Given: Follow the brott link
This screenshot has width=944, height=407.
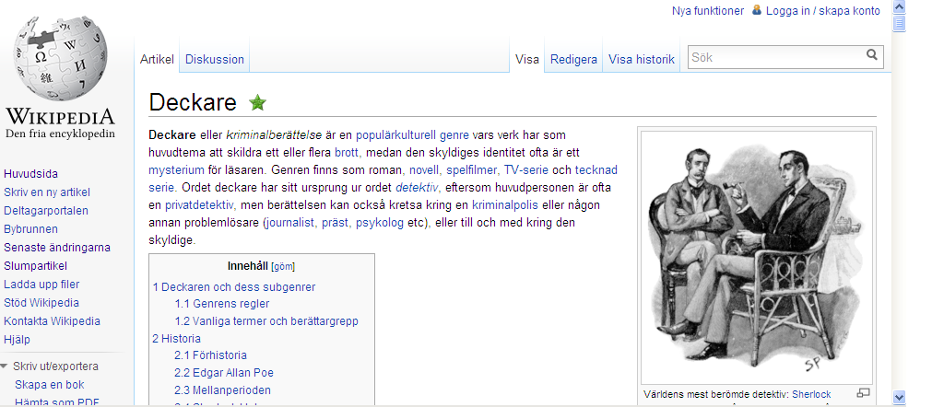Looking at the screenshot, I should (x=348, y=152).
